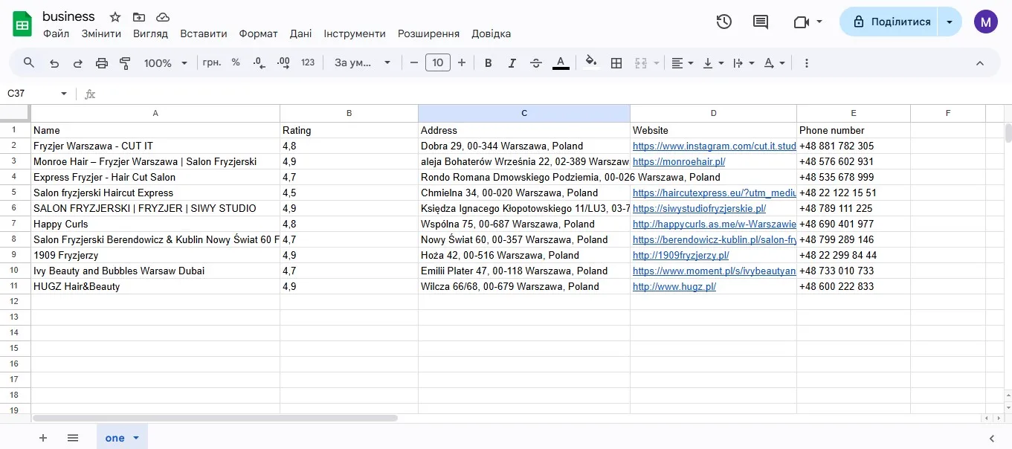Increase decimal places
Viewport: 1012px width, 449px height.
click(283, 63)
